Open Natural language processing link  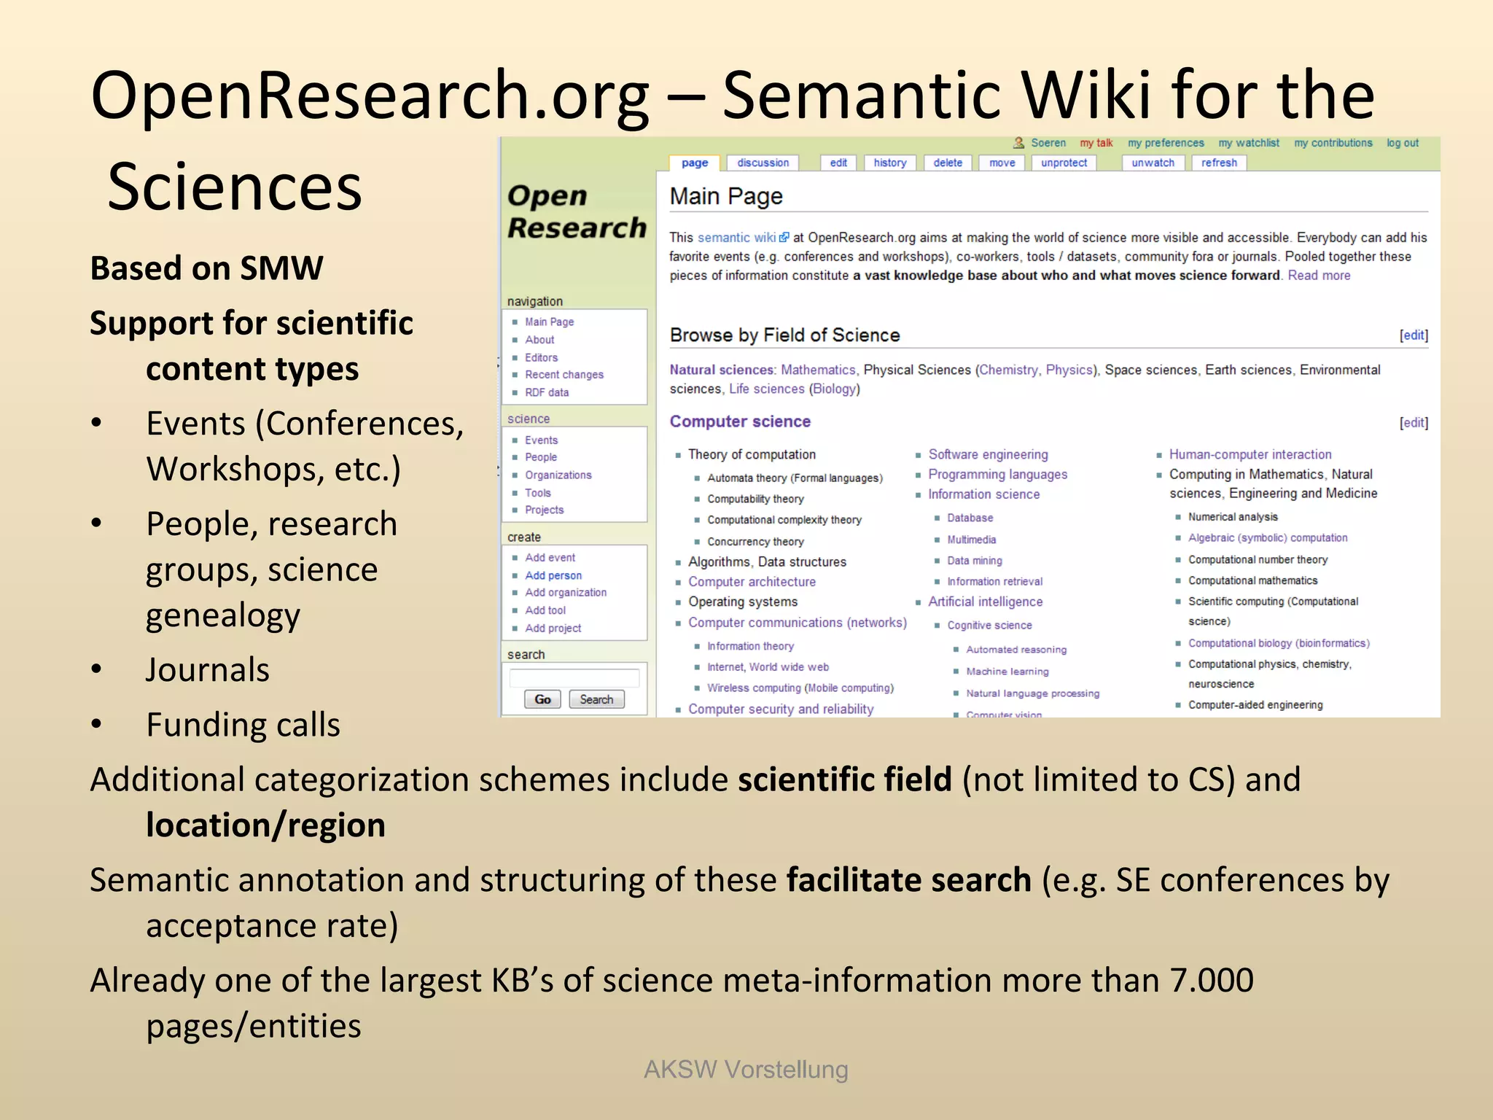[1032, 693]
